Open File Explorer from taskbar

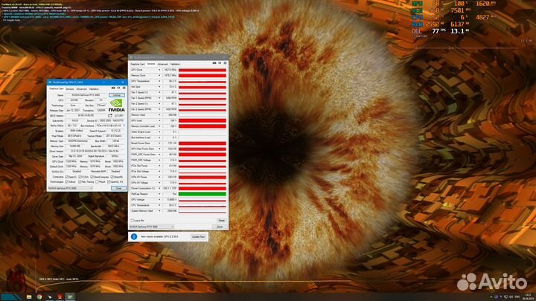29,297
